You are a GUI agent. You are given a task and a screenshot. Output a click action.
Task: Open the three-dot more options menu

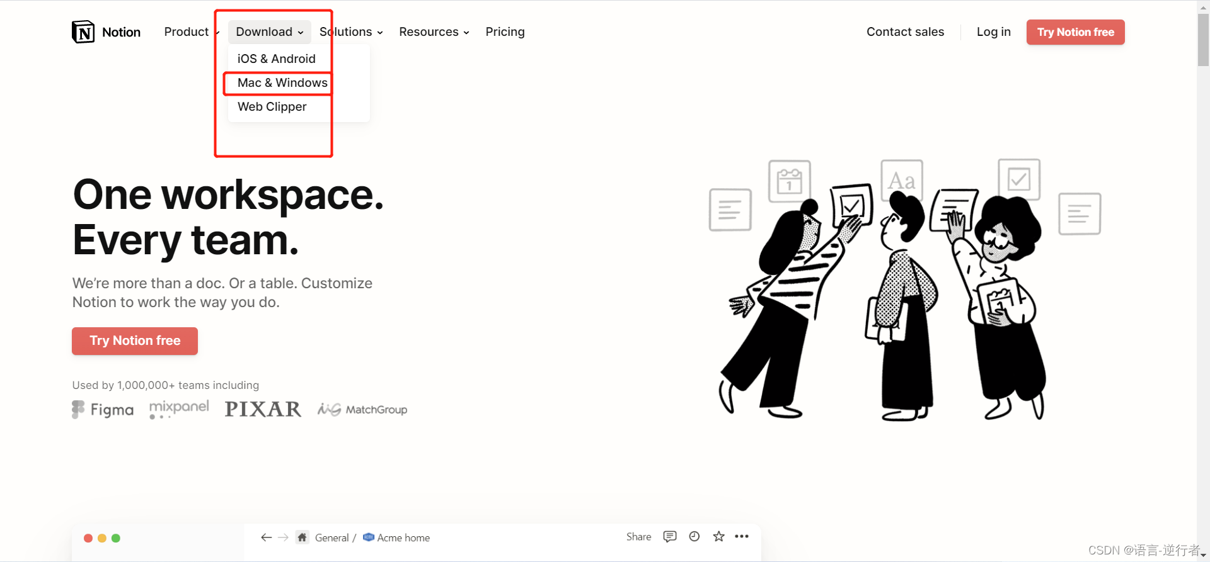[742, 537]
